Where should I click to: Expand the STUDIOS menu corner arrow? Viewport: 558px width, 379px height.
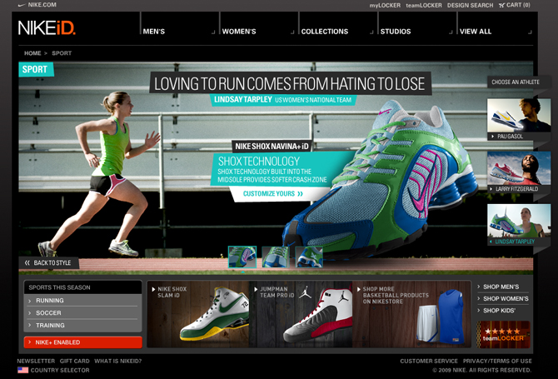[x=451, y=32]
